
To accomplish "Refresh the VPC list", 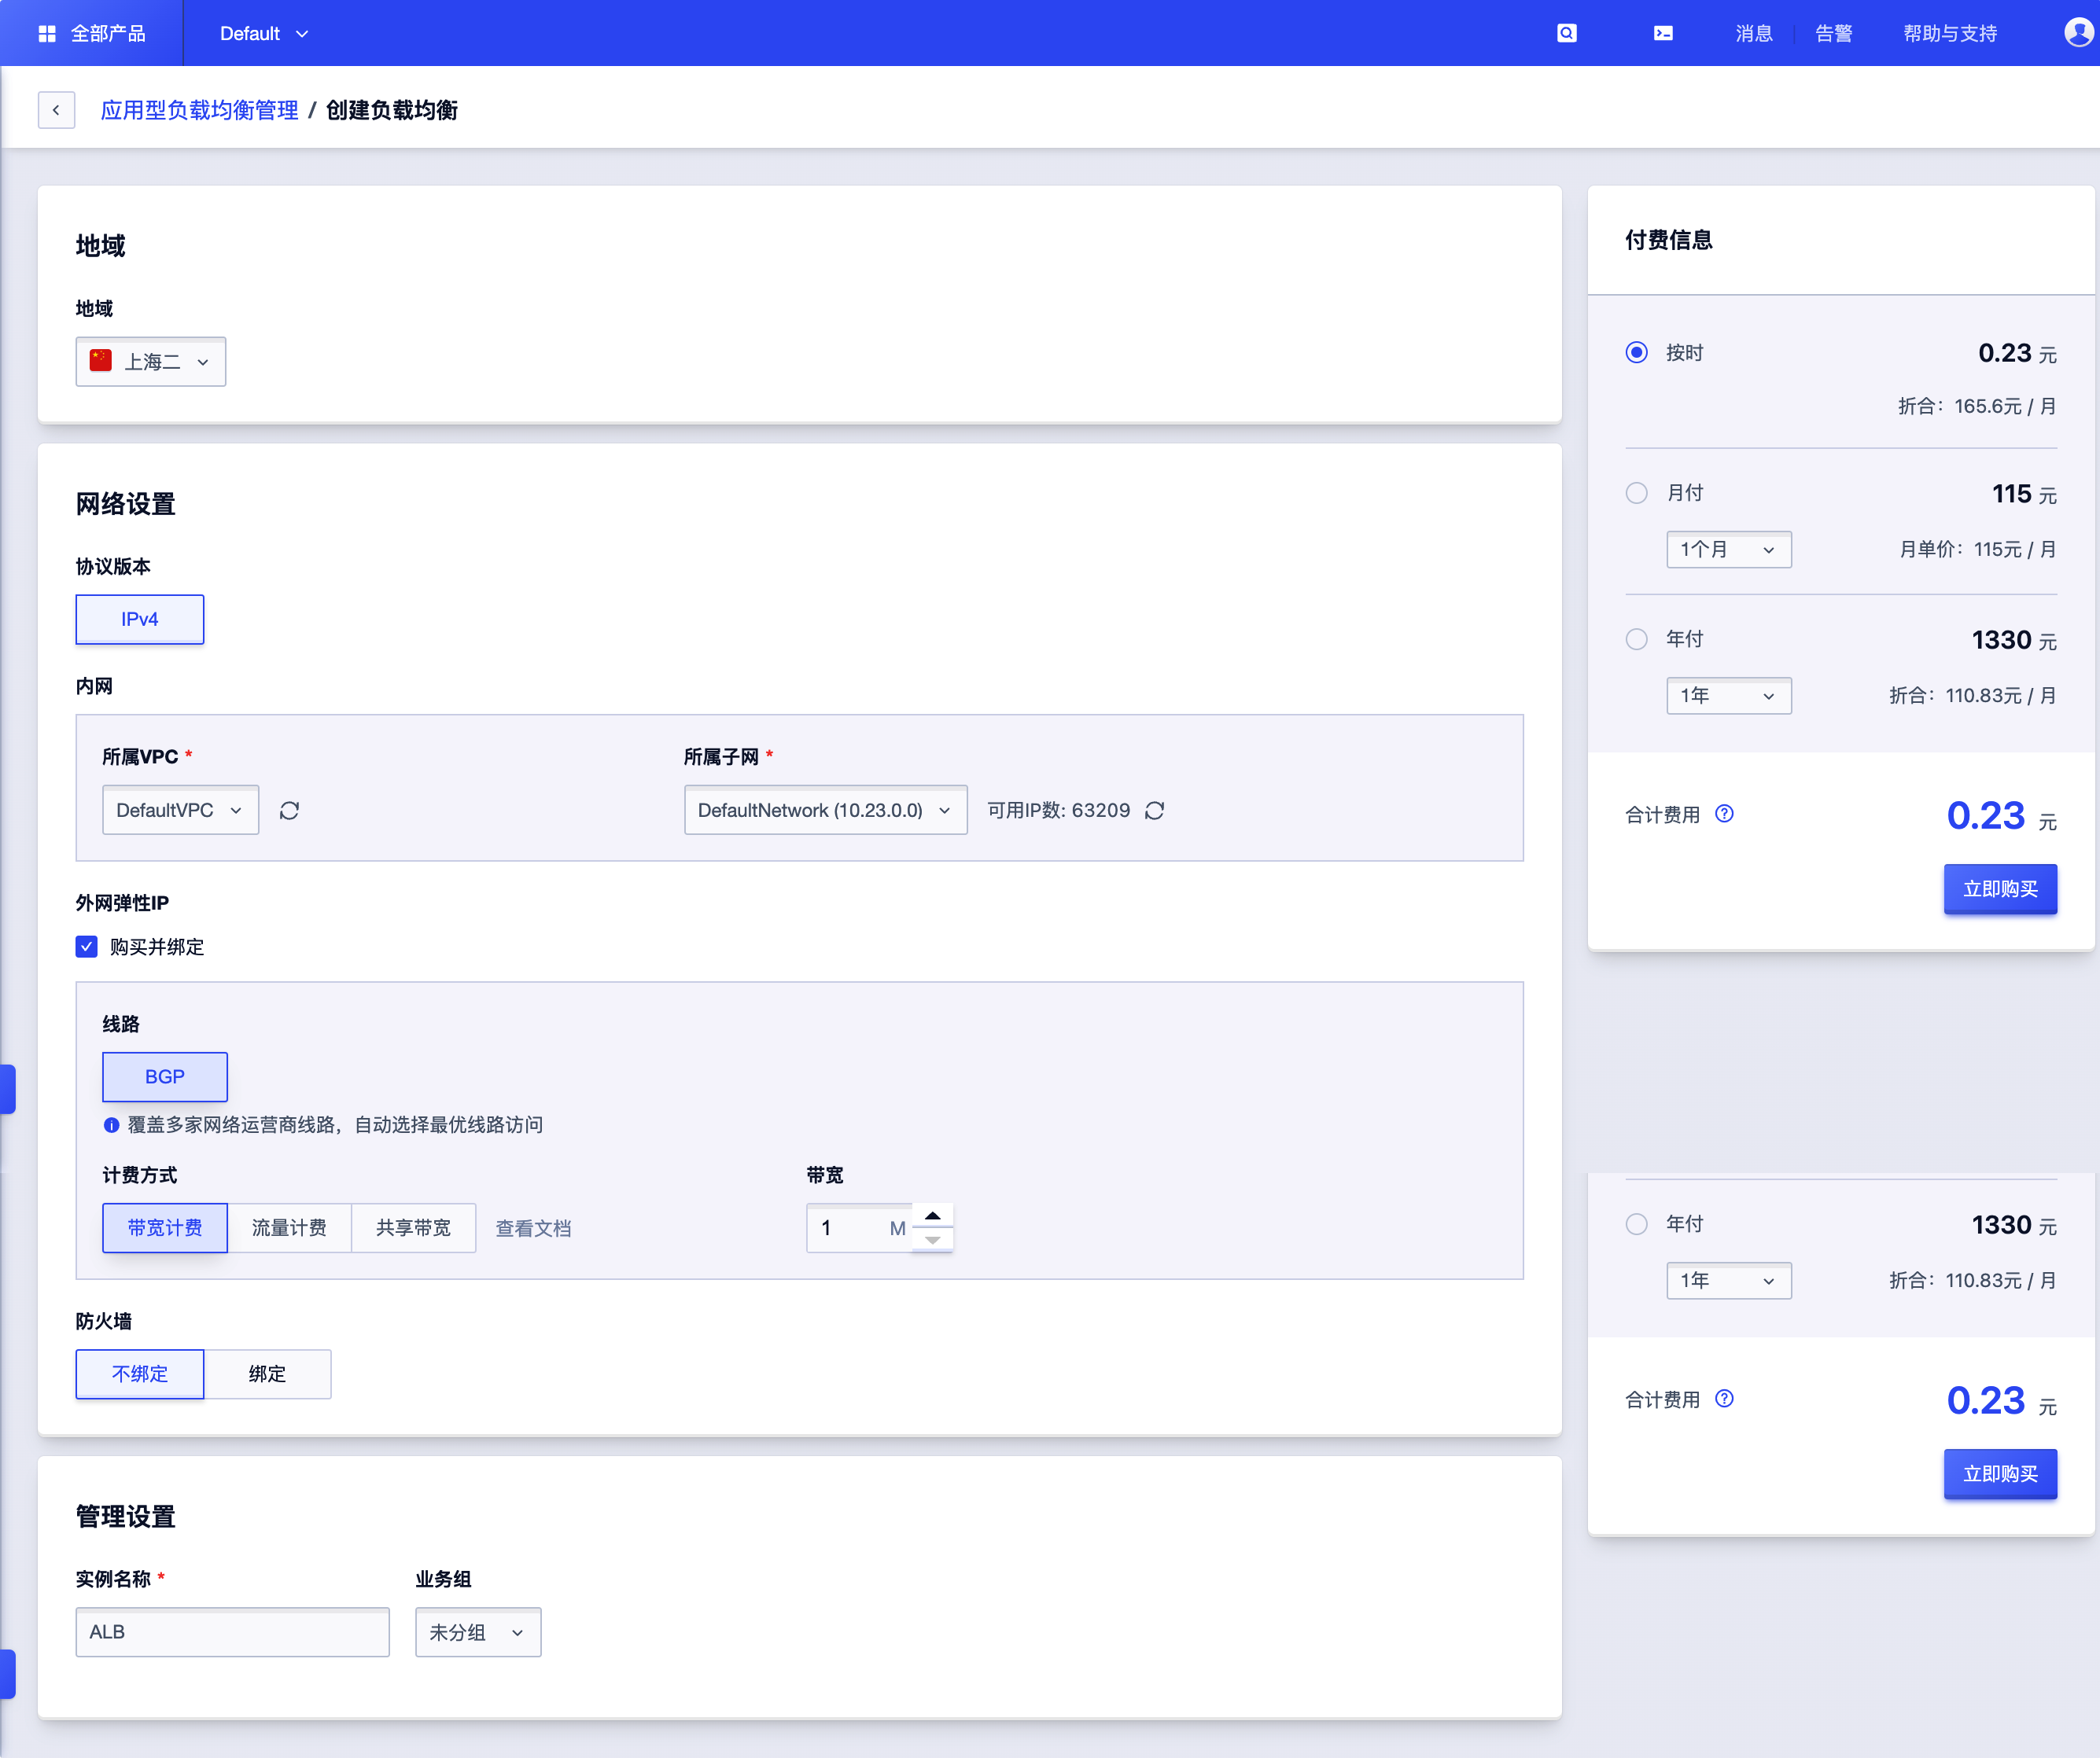I will click(x=289, y=811).
